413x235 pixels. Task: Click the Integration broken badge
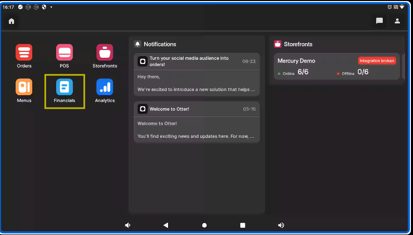377,61
